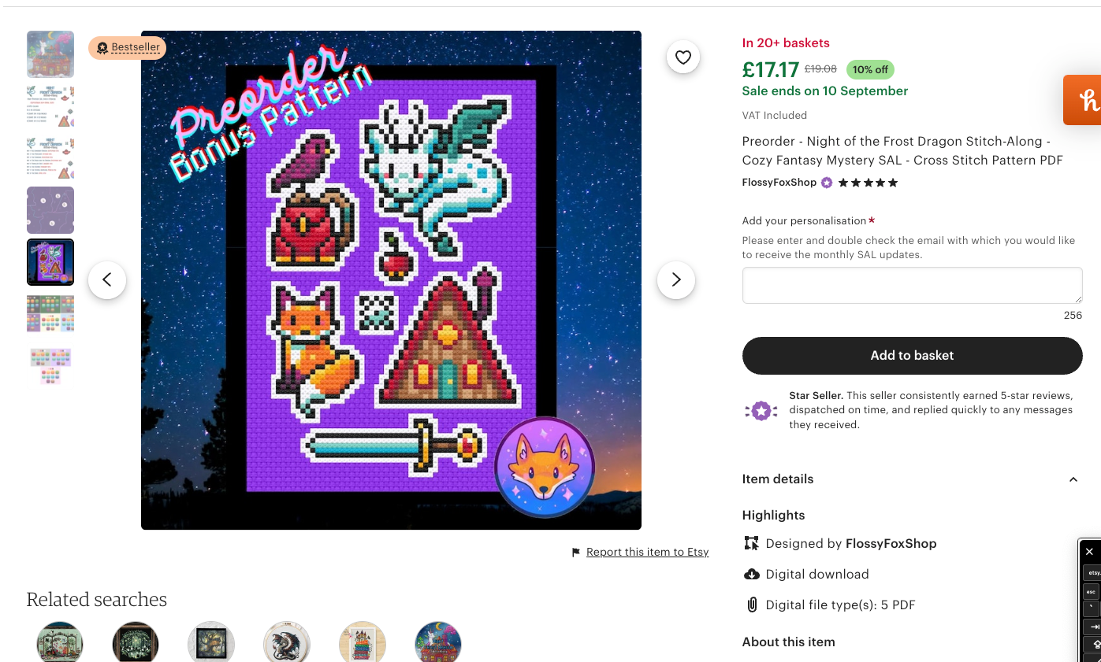Viewport: 1101px width, 662px height.
Task: Close the on-screen keyboard panel
Action: click(x=1089, y=551)
